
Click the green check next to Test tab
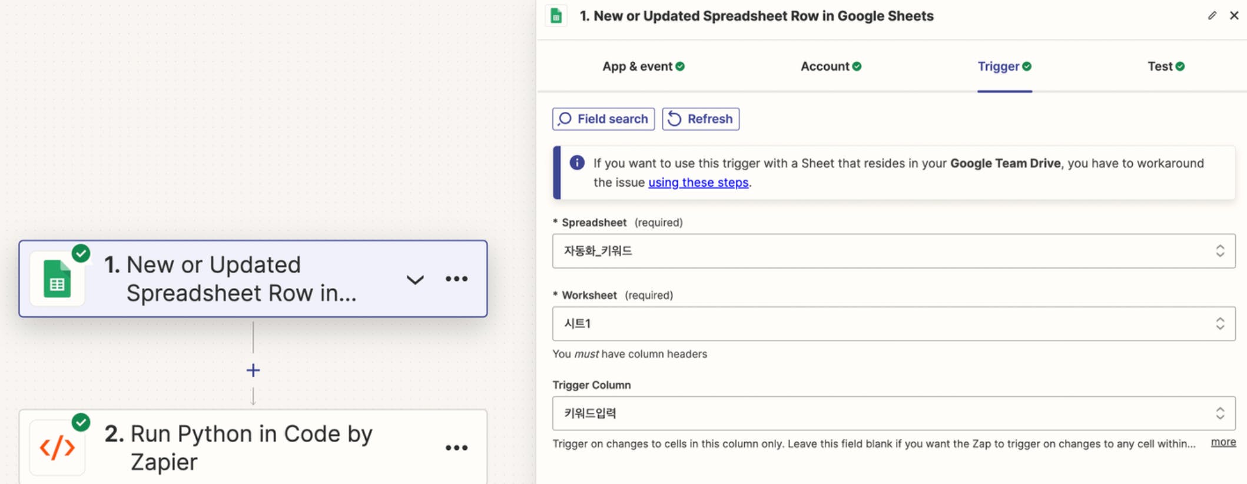1180,67
